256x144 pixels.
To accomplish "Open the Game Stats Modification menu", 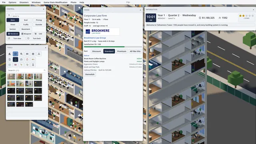I will pos(56,2).
